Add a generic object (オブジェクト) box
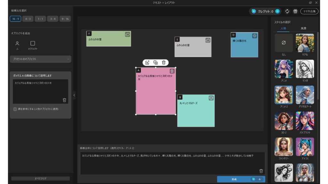The image size is (328, 184). [x=33, y=45]
